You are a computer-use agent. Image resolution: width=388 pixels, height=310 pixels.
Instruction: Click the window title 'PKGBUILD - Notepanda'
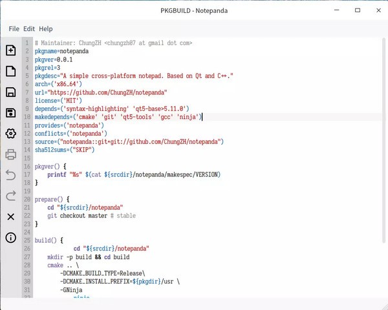[194, 10]
